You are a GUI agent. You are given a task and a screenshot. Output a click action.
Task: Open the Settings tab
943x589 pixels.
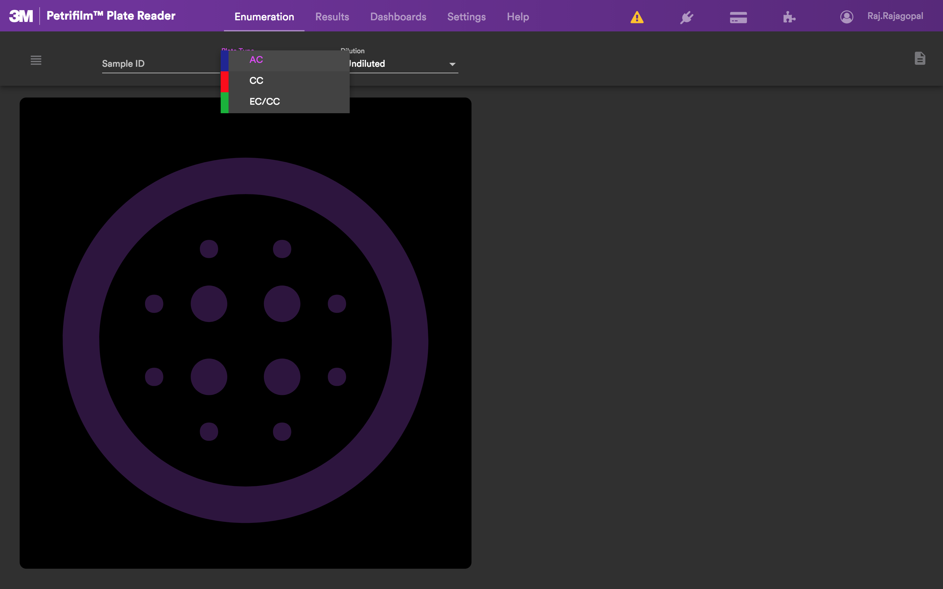pos(467,17)
